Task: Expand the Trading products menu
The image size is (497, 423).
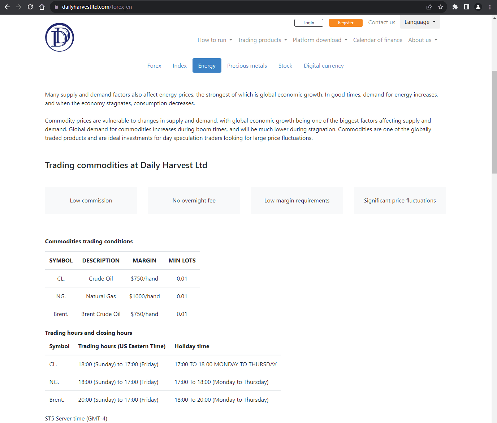Action: (263, 40)
